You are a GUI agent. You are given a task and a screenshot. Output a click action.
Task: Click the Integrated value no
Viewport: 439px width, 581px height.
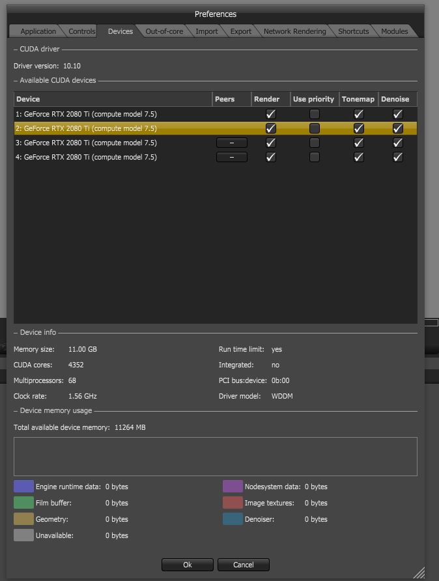coord(276,365)
